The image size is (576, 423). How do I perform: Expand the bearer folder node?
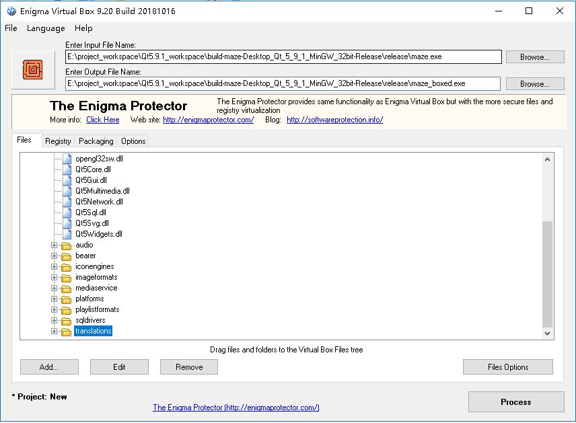tap(55, 256)
